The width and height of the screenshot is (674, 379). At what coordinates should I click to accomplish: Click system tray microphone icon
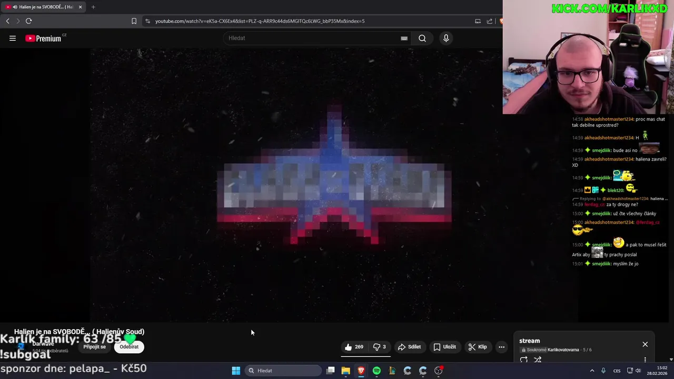coord(603,371)
